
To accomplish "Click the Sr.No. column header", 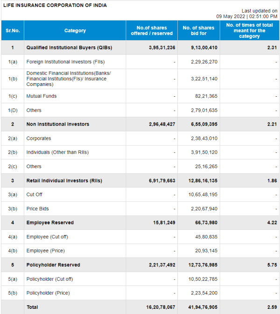I will [x=12, y=31].
